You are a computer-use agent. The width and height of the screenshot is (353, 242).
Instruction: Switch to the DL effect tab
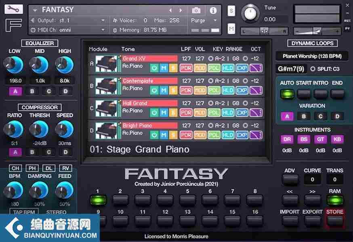[48, 168]
